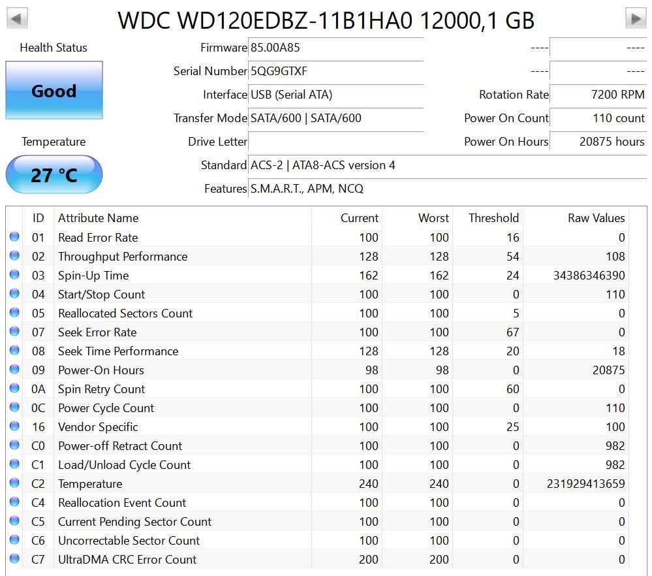This screenshot has height=576, width=652.
Task: Click the status dot for Current Pending Sector Count
Action: click(14, 520)
